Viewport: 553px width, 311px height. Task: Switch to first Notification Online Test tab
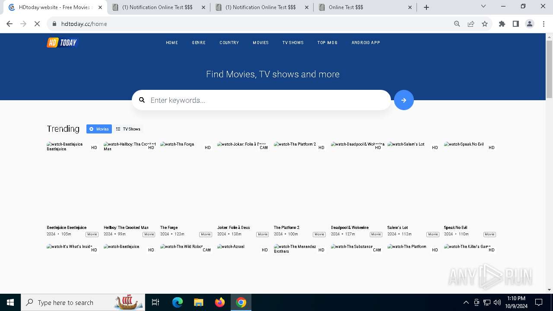click(159, 7)
